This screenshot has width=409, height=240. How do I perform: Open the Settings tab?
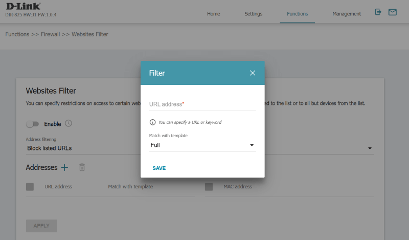pyautogui.click(x=253, y=14)
